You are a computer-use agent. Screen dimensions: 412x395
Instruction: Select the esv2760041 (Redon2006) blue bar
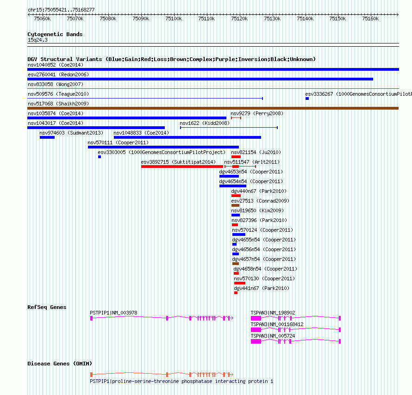(x=200, y=79)
